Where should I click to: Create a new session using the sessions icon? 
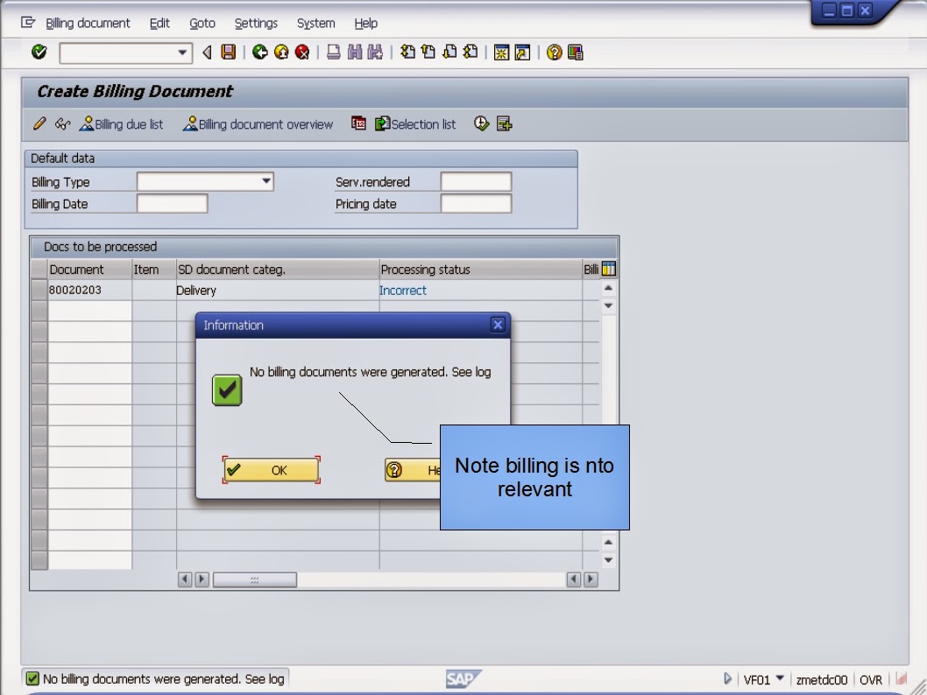click(x=502, y=53)
